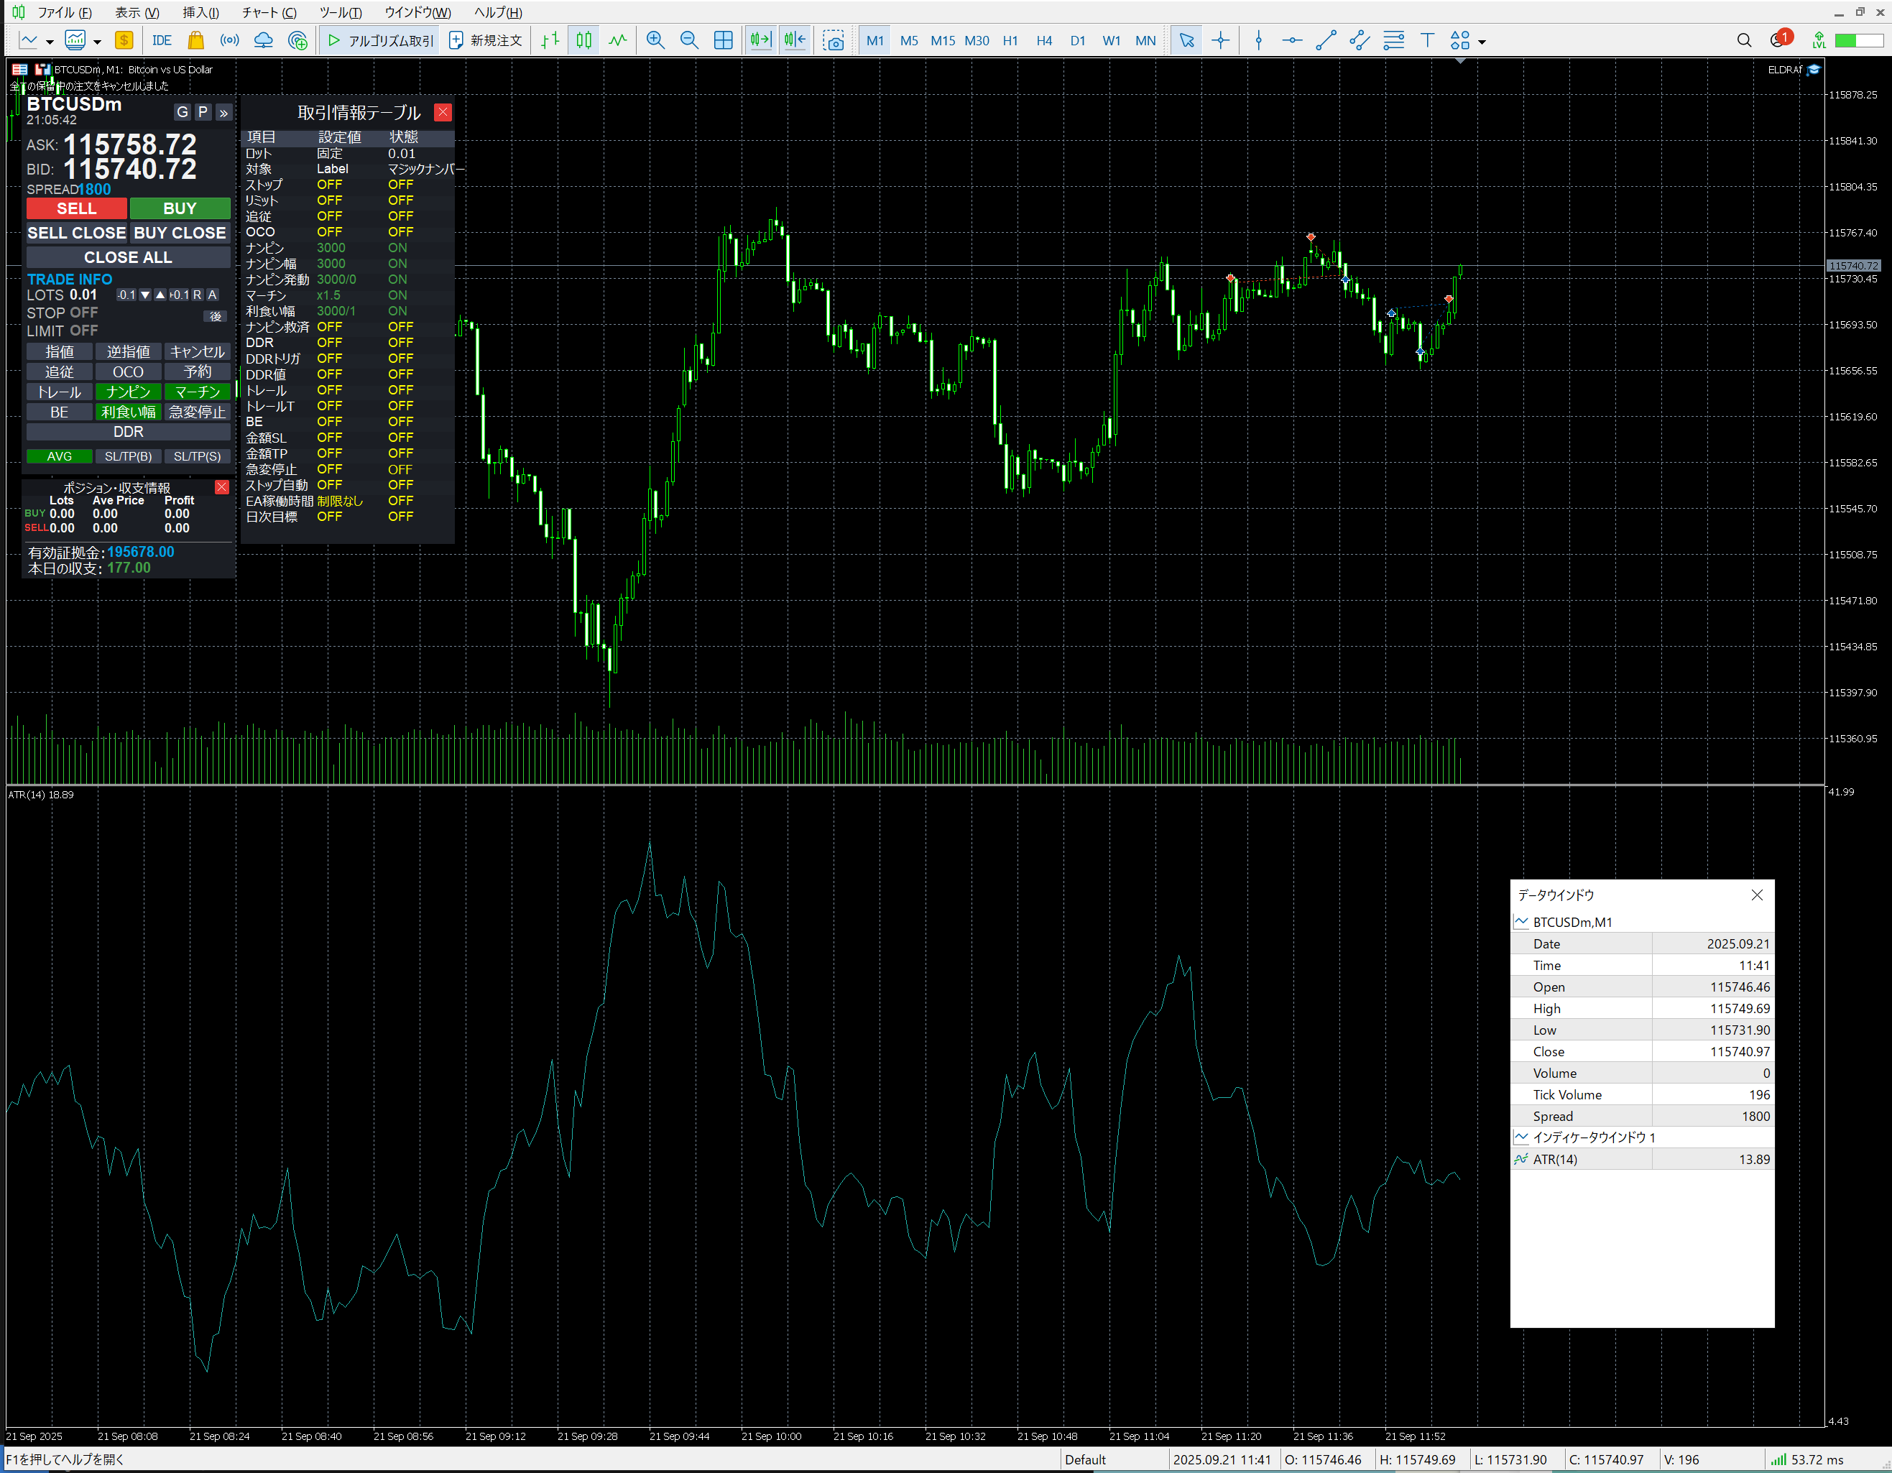Toggle the ナンピン button in panel
Screen dimensions: 1892x1473
[128, 392]
